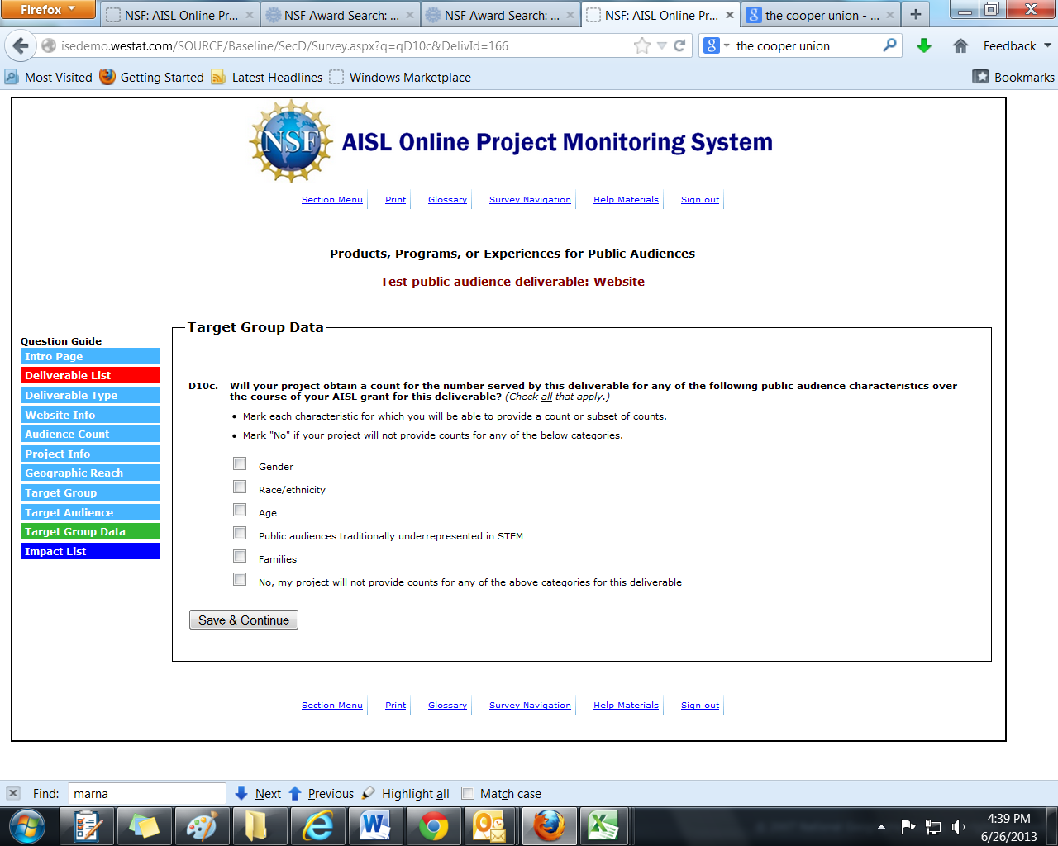The width and height of the screenshot is (1058, 846).
Task: Open the Latest Headlines feed dropdown
Action: click(267, 77)
